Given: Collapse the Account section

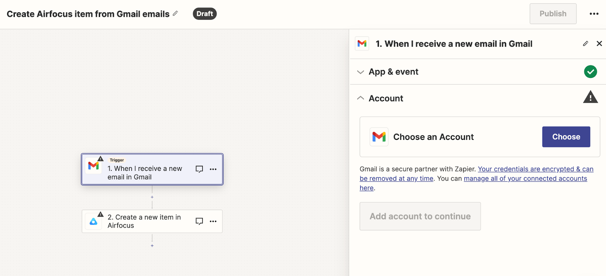Looking at the screenshot, I should coord(361,98).
